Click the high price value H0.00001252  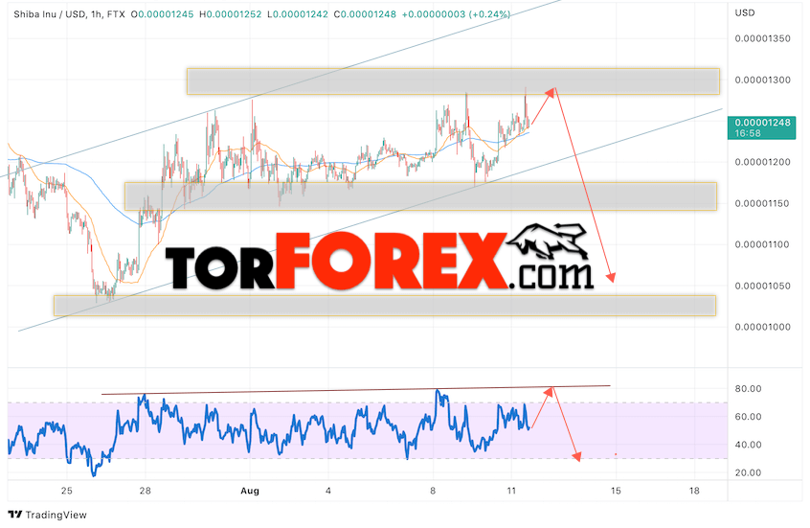coord(231,14)
